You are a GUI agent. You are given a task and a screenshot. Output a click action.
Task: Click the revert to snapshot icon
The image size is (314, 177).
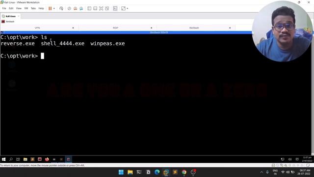coord(75,8)
